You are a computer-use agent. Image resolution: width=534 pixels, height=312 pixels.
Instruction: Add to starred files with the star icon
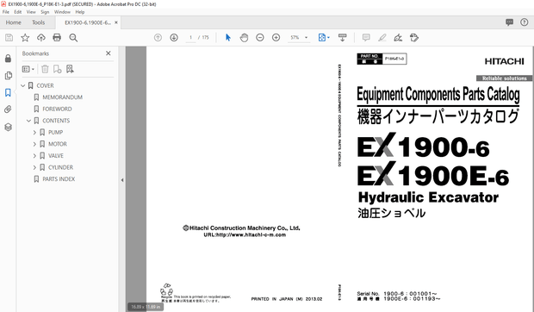pos(25,37)
